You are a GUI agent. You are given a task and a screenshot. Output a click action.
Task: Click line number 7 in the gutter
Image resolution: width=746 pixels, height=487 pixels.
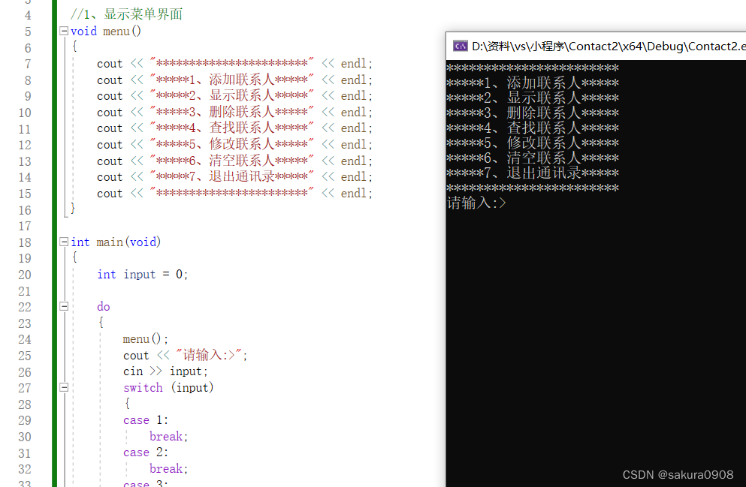pyautogui.click(x=28, y=64)
